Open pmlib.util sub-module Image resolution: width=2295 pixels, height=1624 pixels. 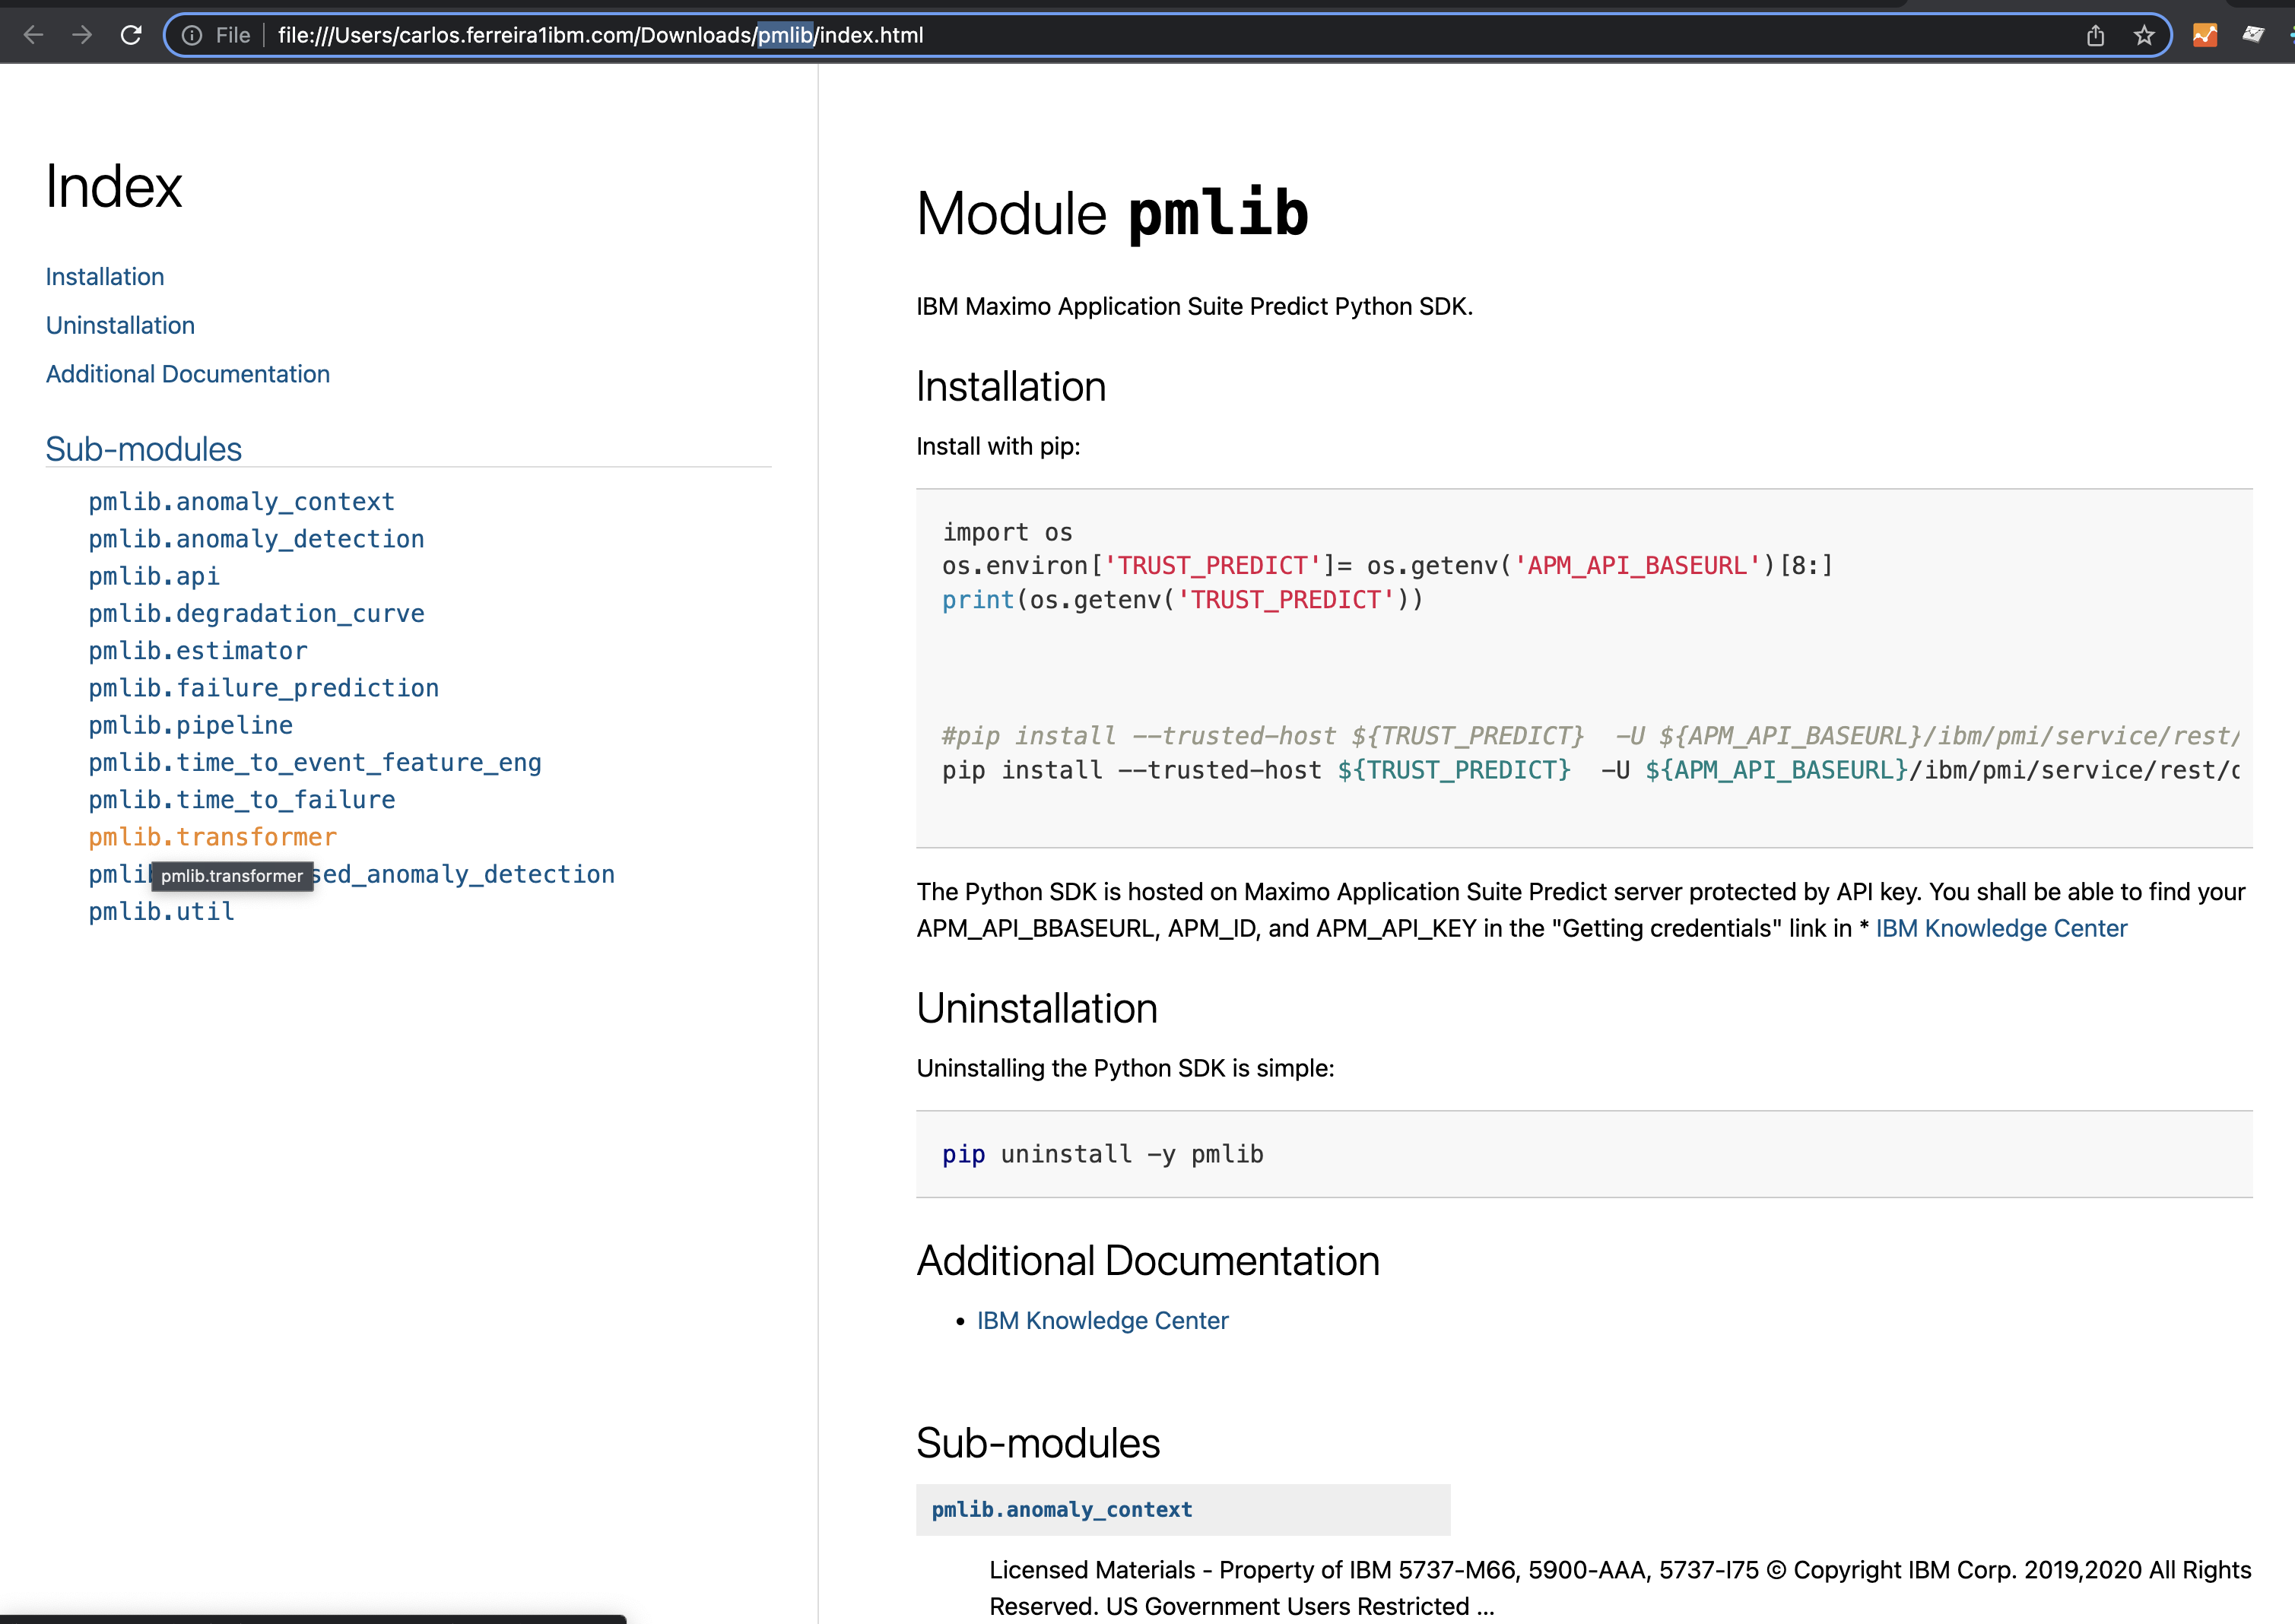[161, 911]
